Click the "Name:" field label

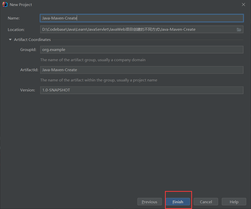tap(13, 18)
